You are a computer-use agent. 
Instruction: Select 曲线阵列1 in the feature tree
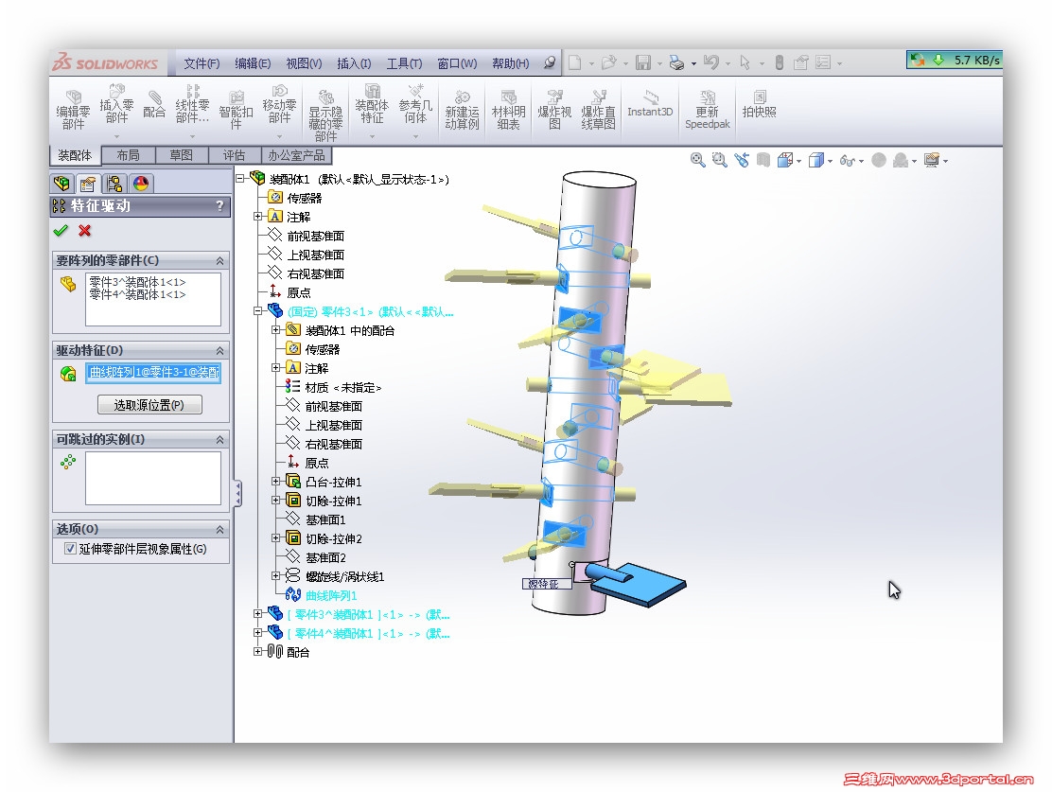click(331, 595)
